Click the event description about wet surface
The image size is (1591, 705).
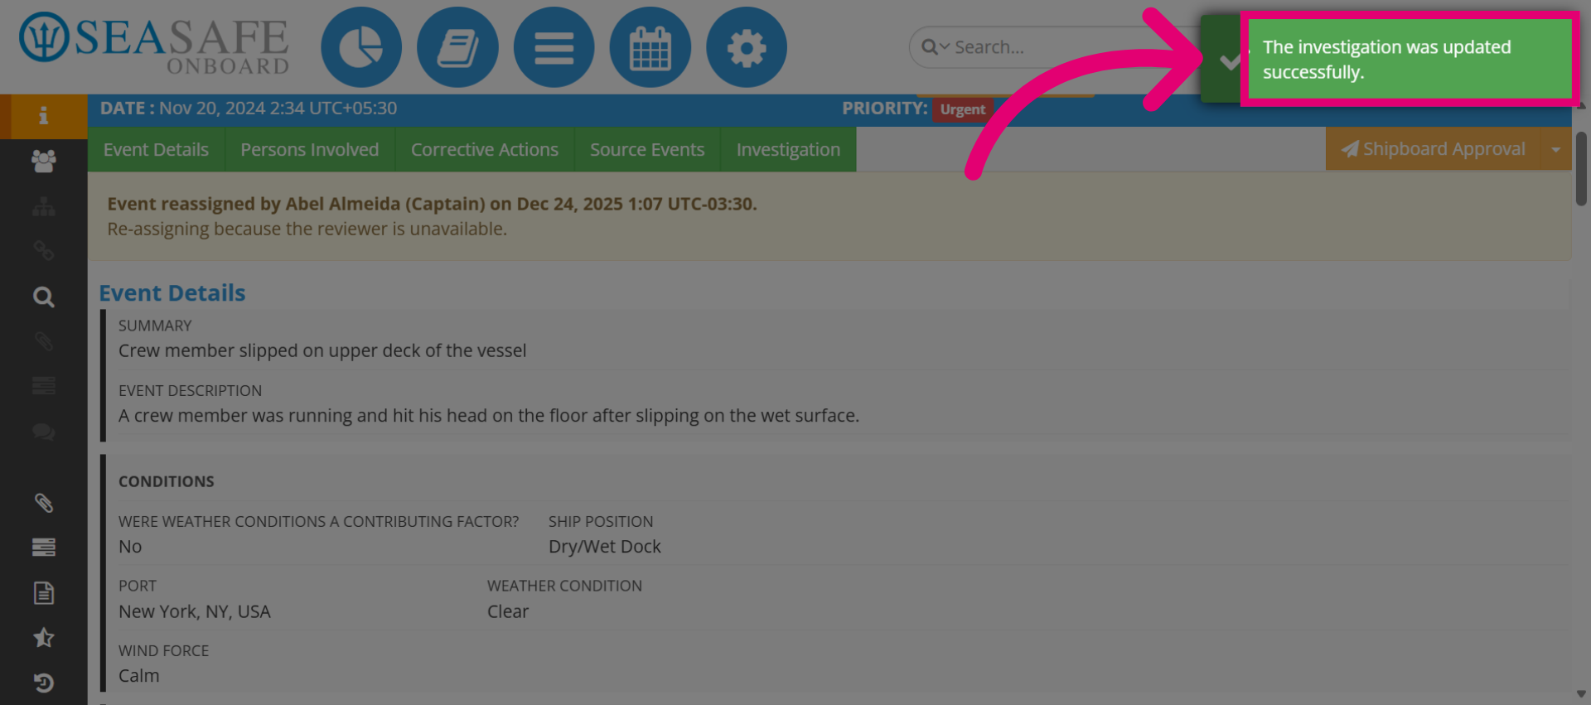pyautogui.click(x=489, y=415)
